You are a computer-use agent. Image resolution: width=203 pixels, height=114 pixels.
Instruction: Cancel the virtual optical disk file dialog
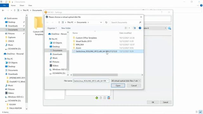[134, 85]
